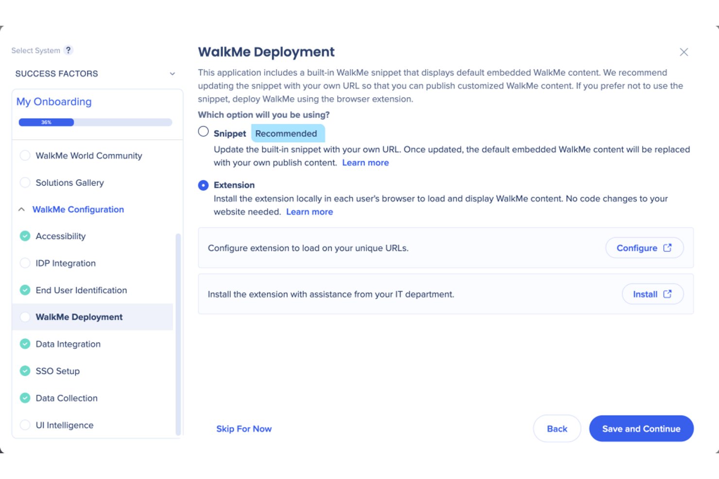Image resolution: width=719 pixels, height=479 pixels.
Task: Click the empty status circle beside UI Intelligence
Action: tap(25, 425)
